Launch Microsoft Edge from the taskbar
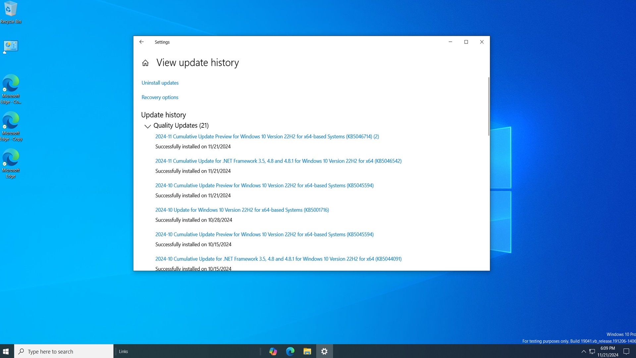The height and width of the screenshot is (358, 636). pyautogui.click(x=290, y=351)
